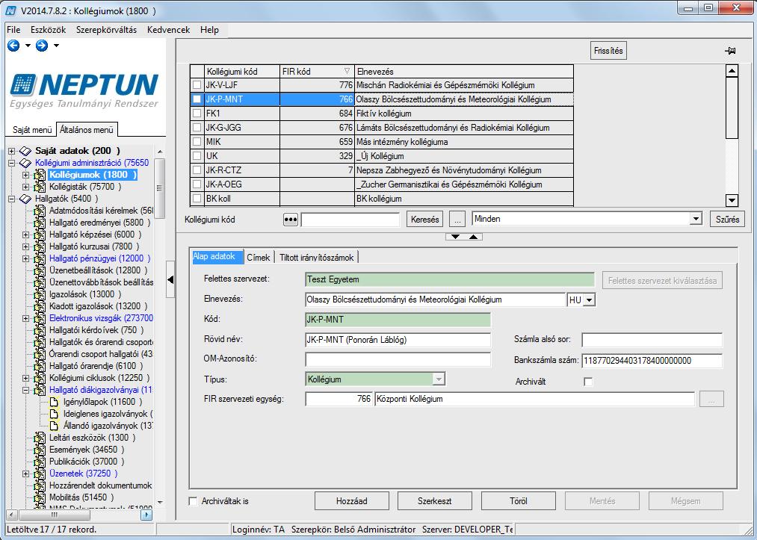Open the HU language dropdown
Viewport: 757px width, 540px height.
point(589,300)
